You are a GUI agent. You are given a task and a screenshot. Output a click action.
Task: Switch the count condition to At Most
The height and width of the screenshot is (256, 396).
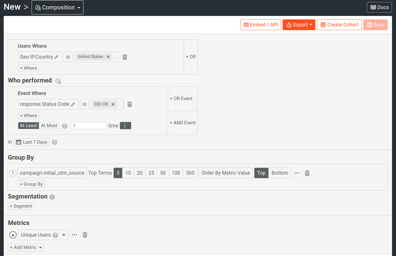coord(49,125)
